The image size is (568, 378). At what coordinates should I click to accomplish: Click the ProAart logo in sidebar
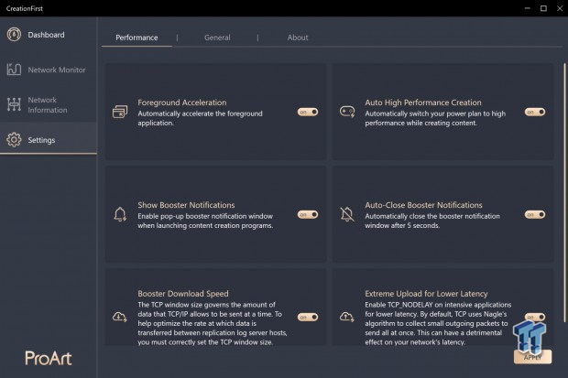coord(49,358)
